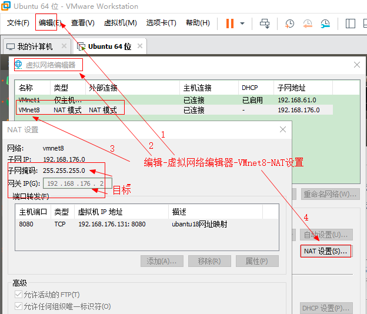
Task: Open the 帮助(H) menu
Action: point(198,23)
